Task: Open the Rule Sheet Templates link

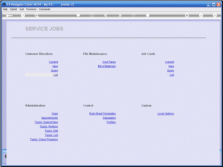Action: 103,114
